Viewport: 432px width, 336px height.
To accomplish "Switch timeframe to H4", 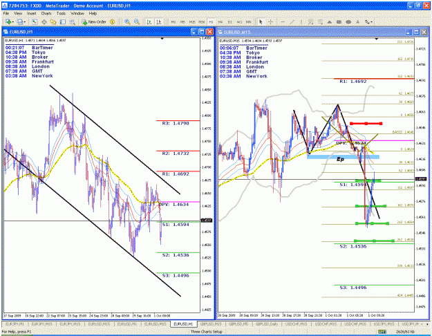I will (x=220, y=21).
